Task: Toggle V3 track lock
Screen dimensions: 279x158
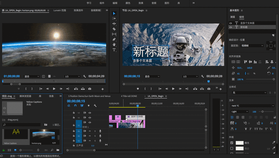Action: [x=74, y=112]
